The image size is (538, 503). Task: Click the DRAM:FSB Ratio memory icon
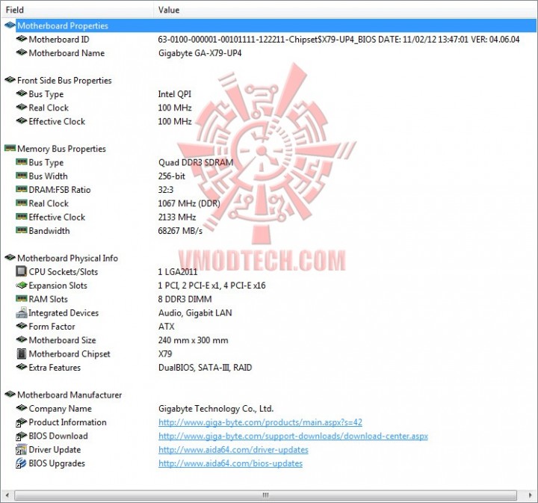tap(21, 189)
